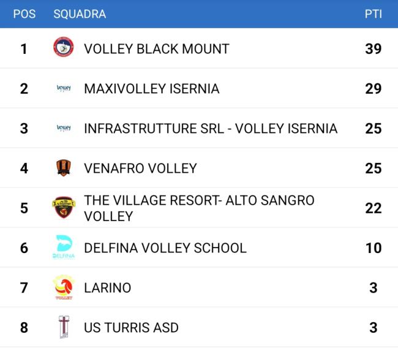Click the Volley Black Mount team logo
The width and height of the screenshot is (398, 348).
click(x=64, y=48)
